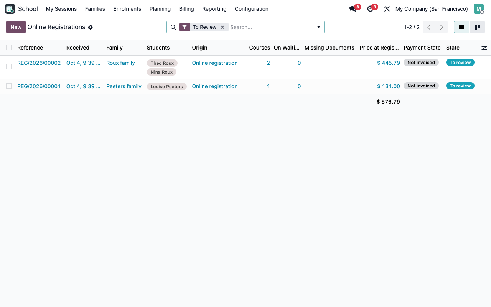Focus the Search input field

(x=270, y=27)
